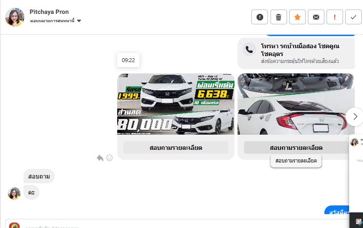Click the blue สวัสดี reply bubble

(x=337, y=210)
